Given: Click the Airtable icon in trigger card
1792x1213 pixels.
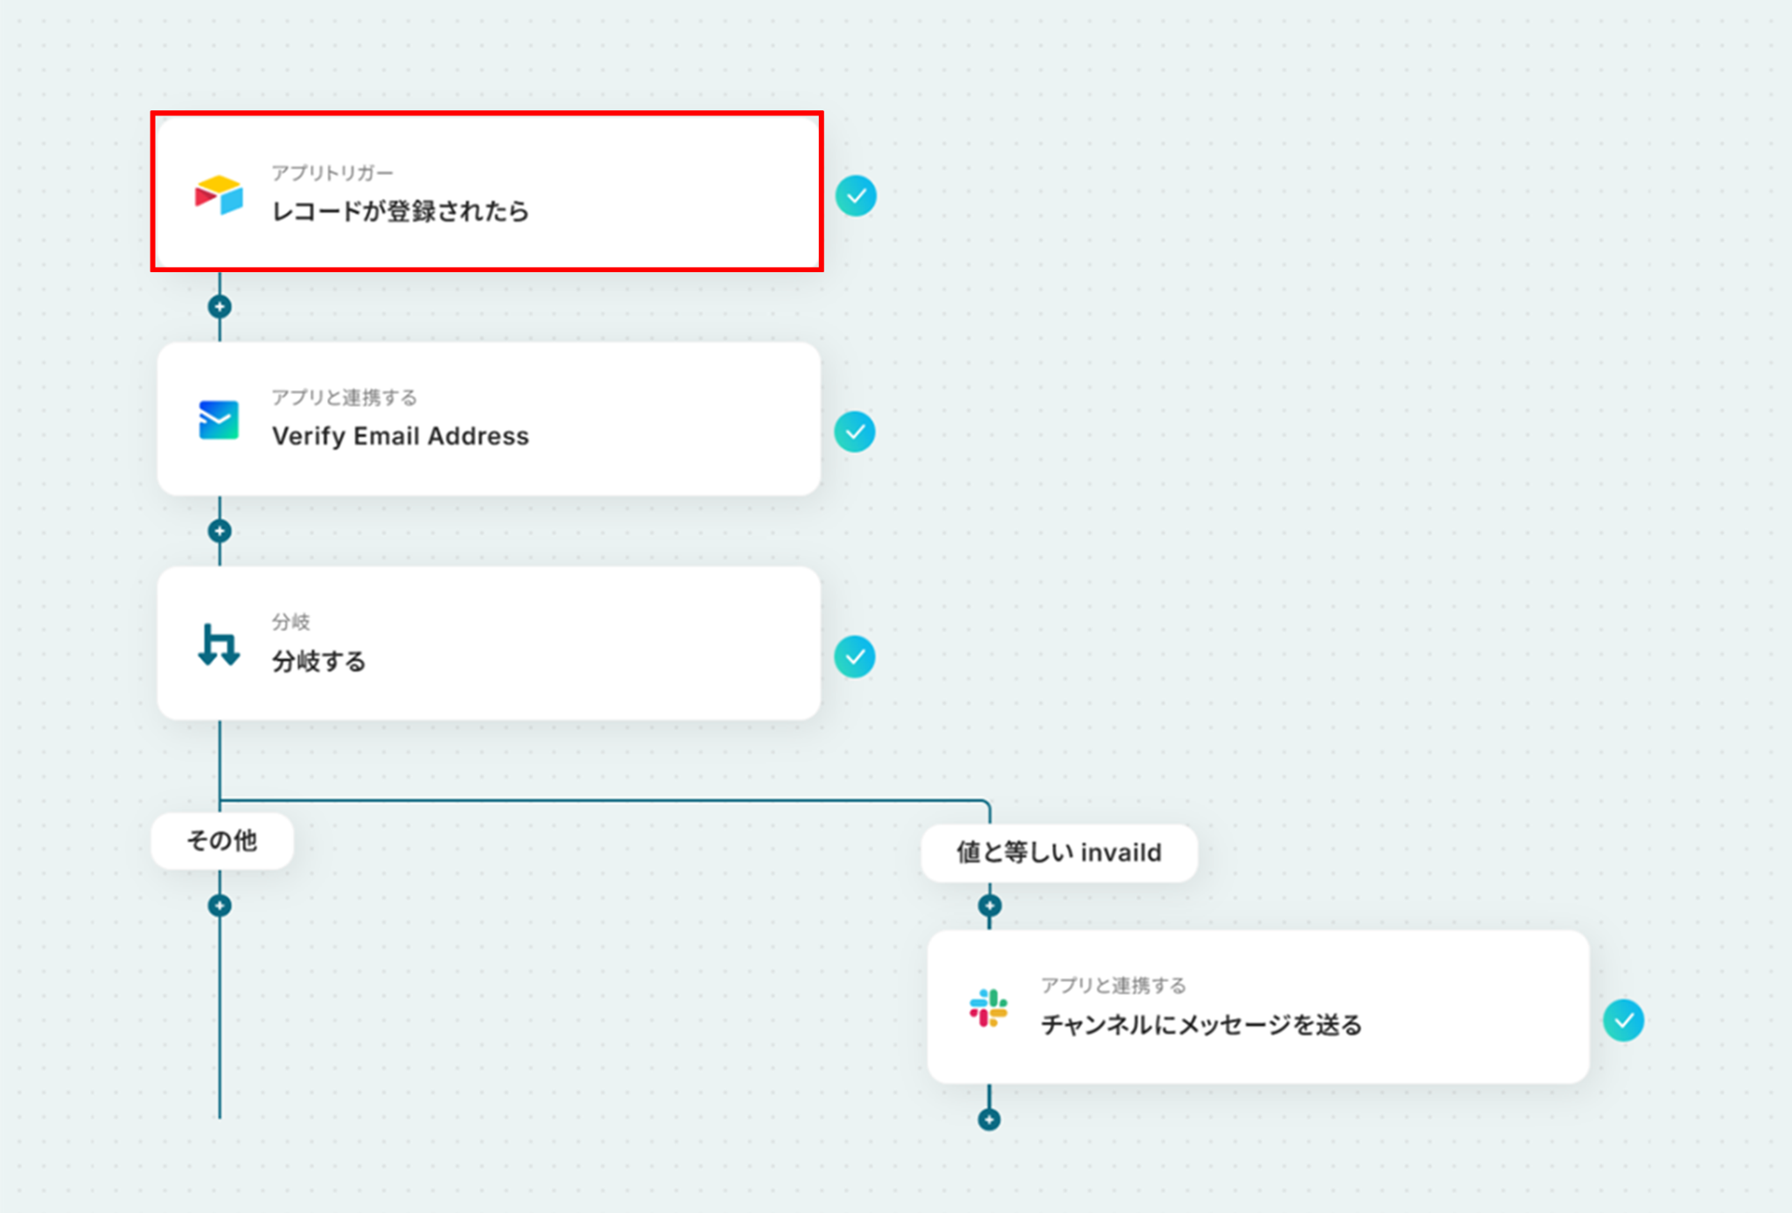Looking at the screenshot, I should [219, 195].
